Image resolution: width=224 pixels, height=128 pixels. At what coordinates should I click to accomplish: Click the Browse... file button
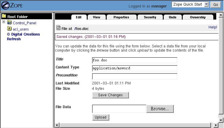[160, 109]
